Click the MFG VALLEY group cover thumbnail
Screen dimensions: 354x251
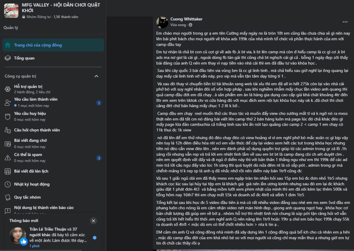pyautogui.click(x=11, y=10)
